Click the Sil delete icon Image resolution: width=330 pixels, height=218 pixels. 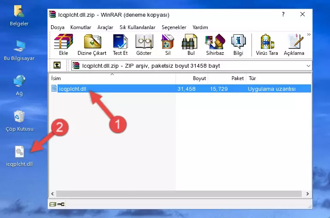pos(168,45)
